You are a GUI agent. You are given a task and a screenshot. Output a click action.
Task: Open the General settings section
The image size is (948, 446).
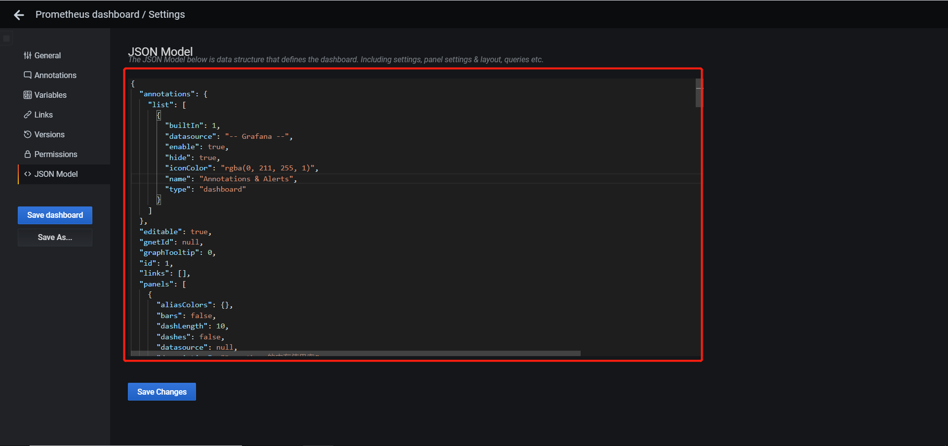(x=47, y=55)
